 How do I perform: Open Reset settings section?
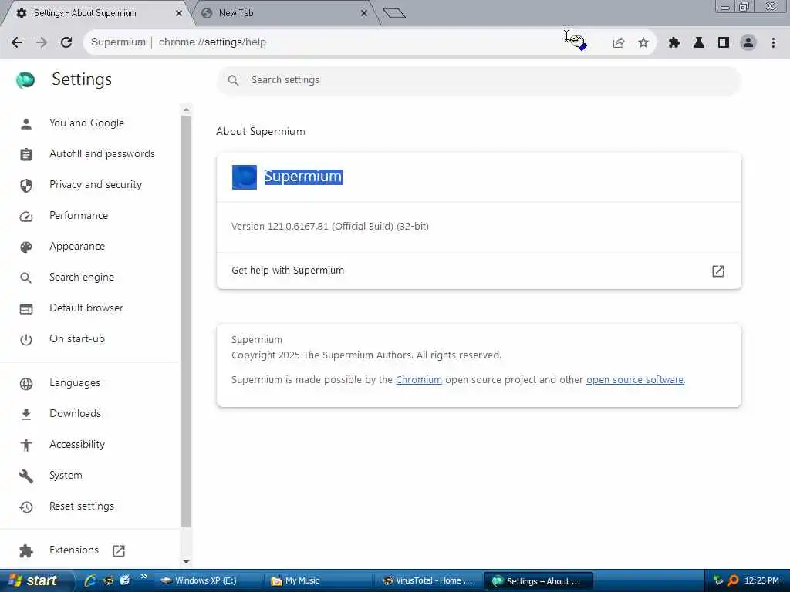(x=82, y=506)
